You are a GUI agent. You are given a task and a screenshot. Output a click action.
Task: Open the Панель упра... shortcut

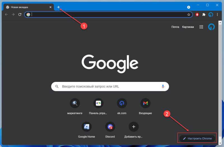coord(98,106)
